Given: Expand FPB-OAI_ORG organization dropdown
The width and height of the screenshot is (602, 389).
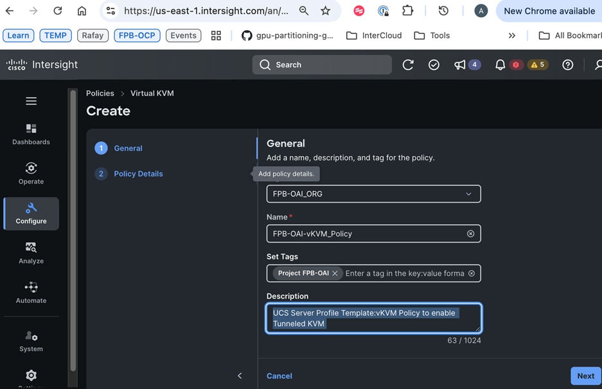Looking at the screenshot, I should [x=373, y=194].
